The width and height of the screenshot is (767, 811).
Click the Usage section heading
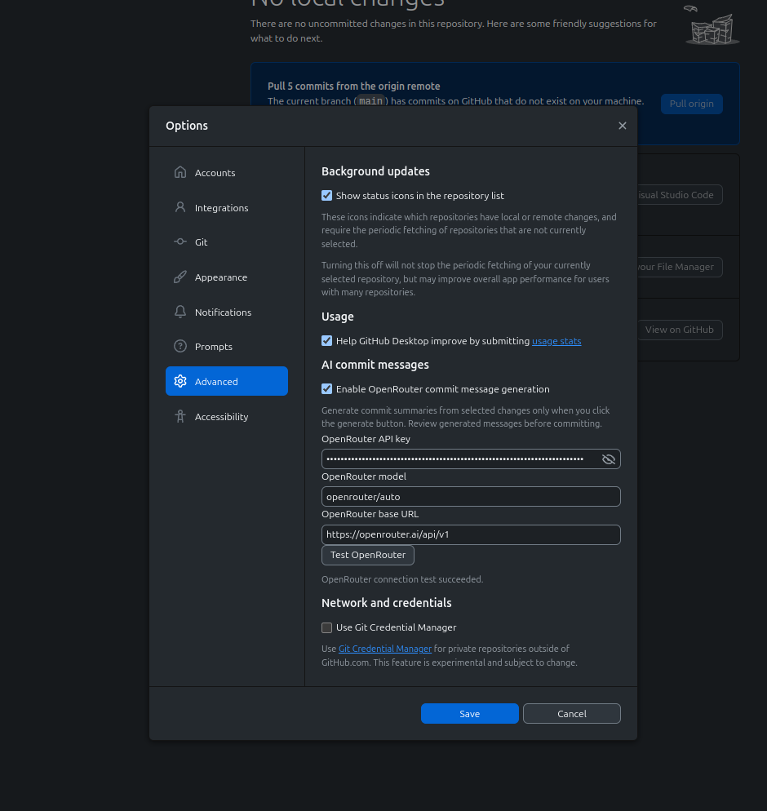[338, 317]
